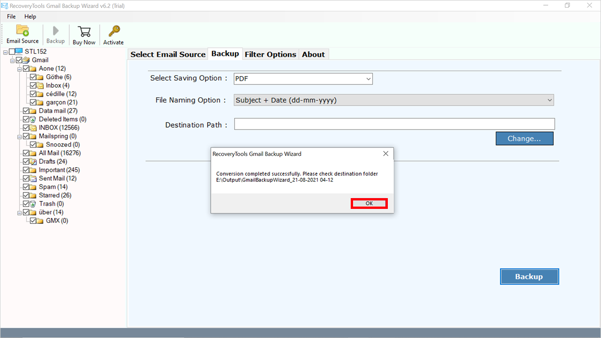Select the Sent Mail (12) tree label
The height and width of the screenshot is (338, 601).
point(58,178)
